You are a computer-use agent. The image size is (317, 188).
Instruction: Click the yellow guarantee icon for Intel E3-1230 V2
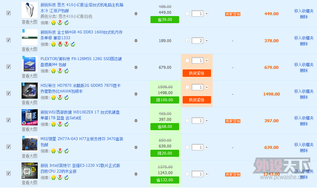pyautogui.click(x=53, y=177)
